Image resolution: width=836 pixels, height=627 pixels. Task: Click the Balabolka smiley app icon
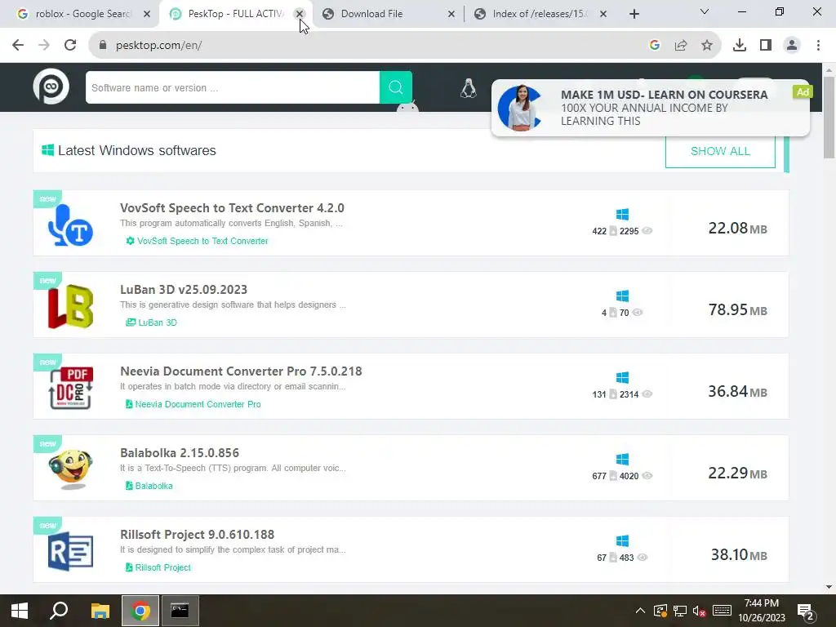pyautogui.click(x=70, y=469)
